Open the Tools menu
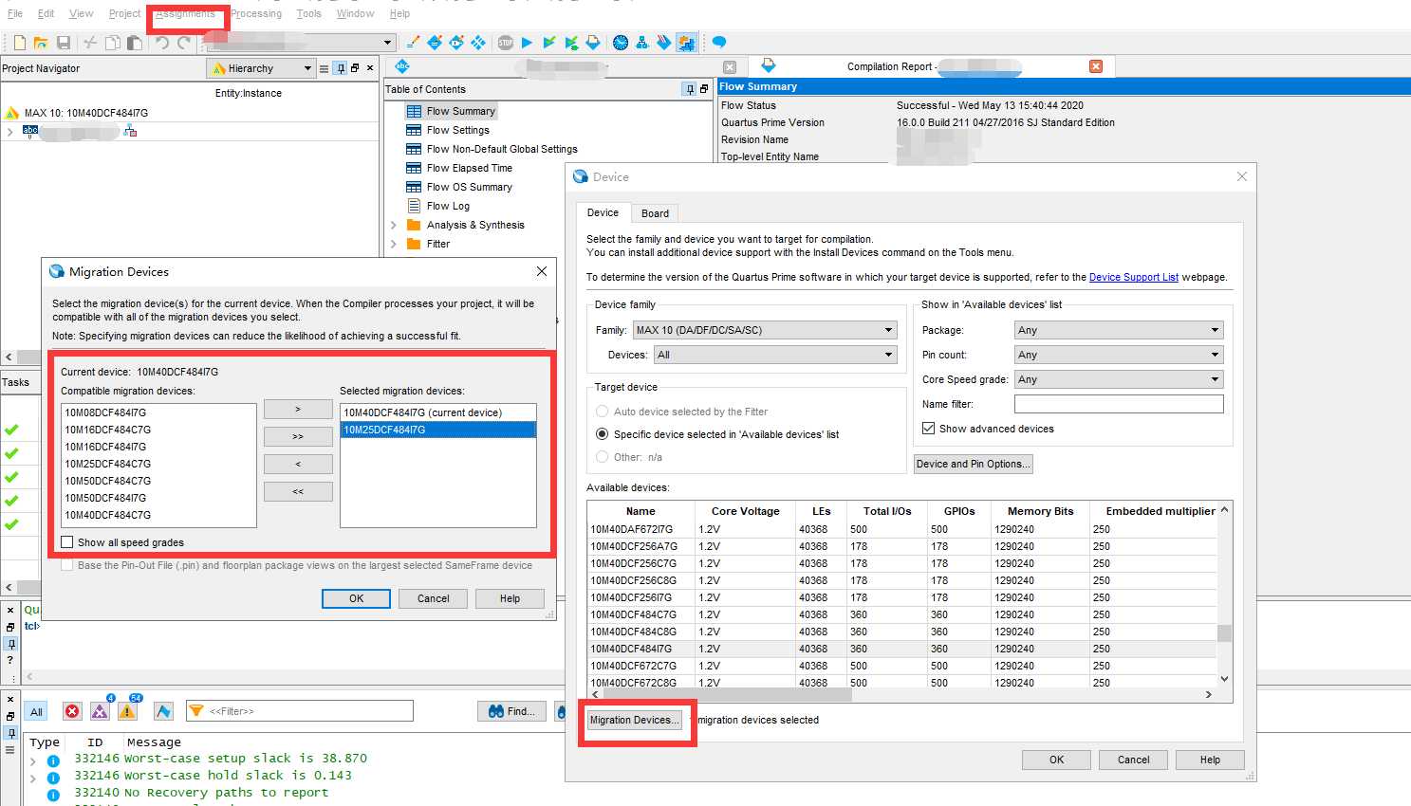Image resolution: width=1411 pixels, height=806 pixels. click(x=308, y=13)
